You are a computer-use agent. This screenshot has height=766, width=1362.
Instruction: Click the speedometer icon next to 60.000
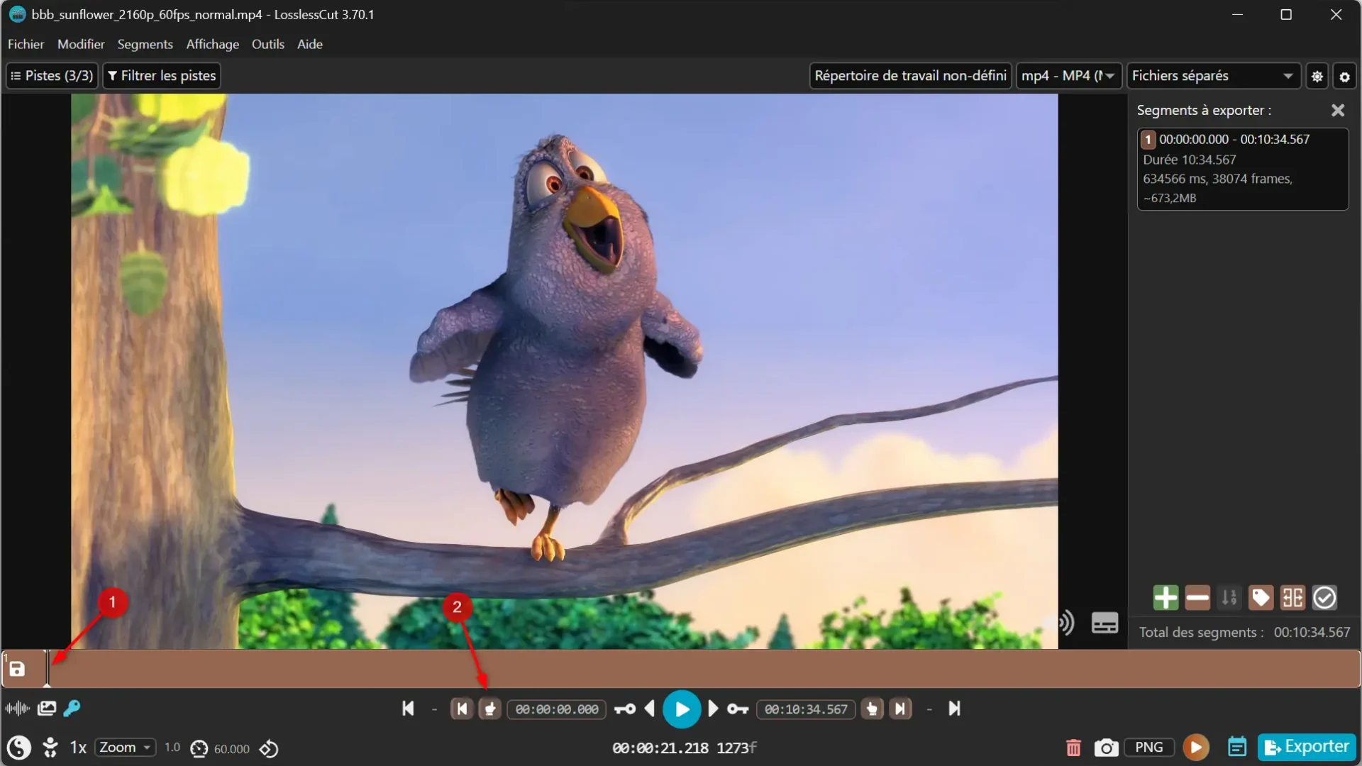tap(199, 749)
